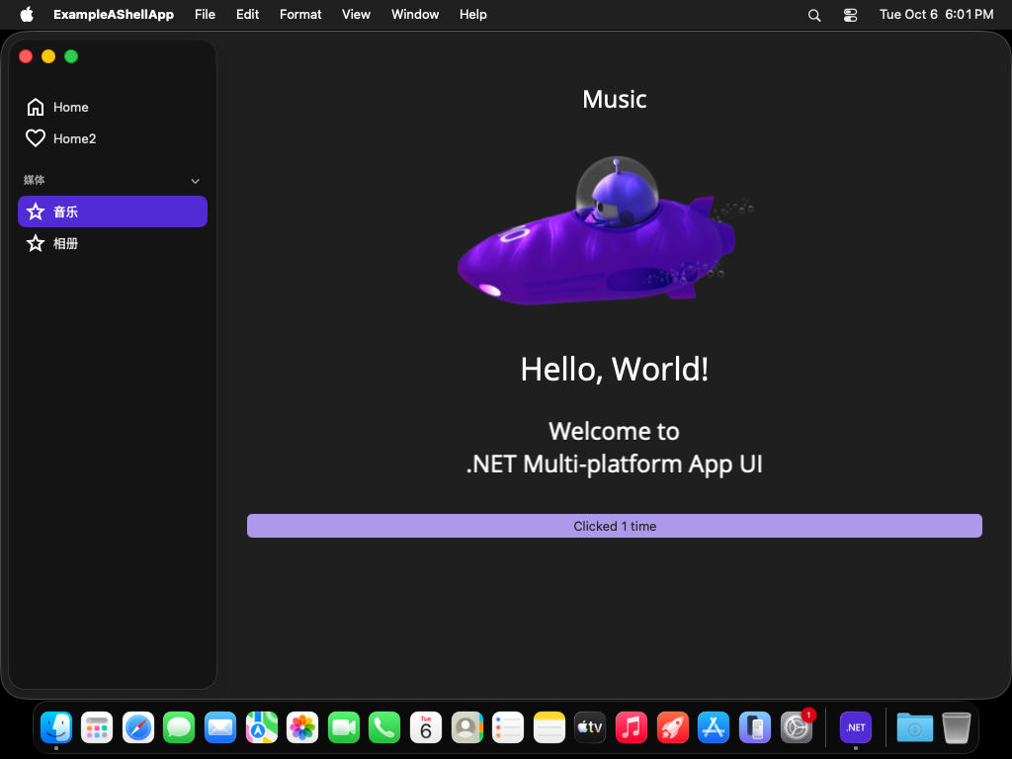Screen dimensions: 1012x759
Task: Open the Format menu
Action: (300, 14)
